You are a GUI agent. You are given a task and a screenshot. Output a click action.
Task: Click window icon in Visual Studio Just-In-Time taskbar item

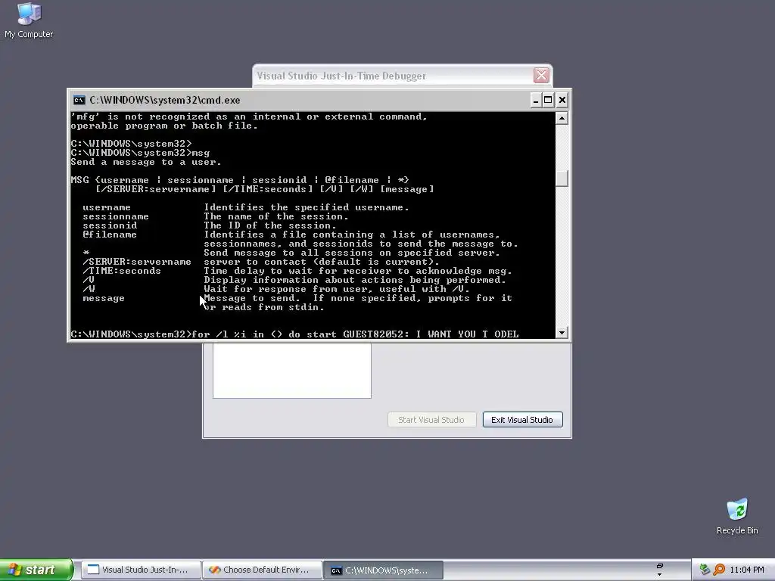pos(93,570)
